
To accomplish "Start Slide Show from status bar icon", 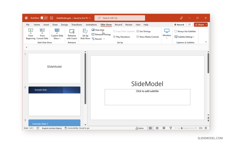I will [x=171, y=128].
